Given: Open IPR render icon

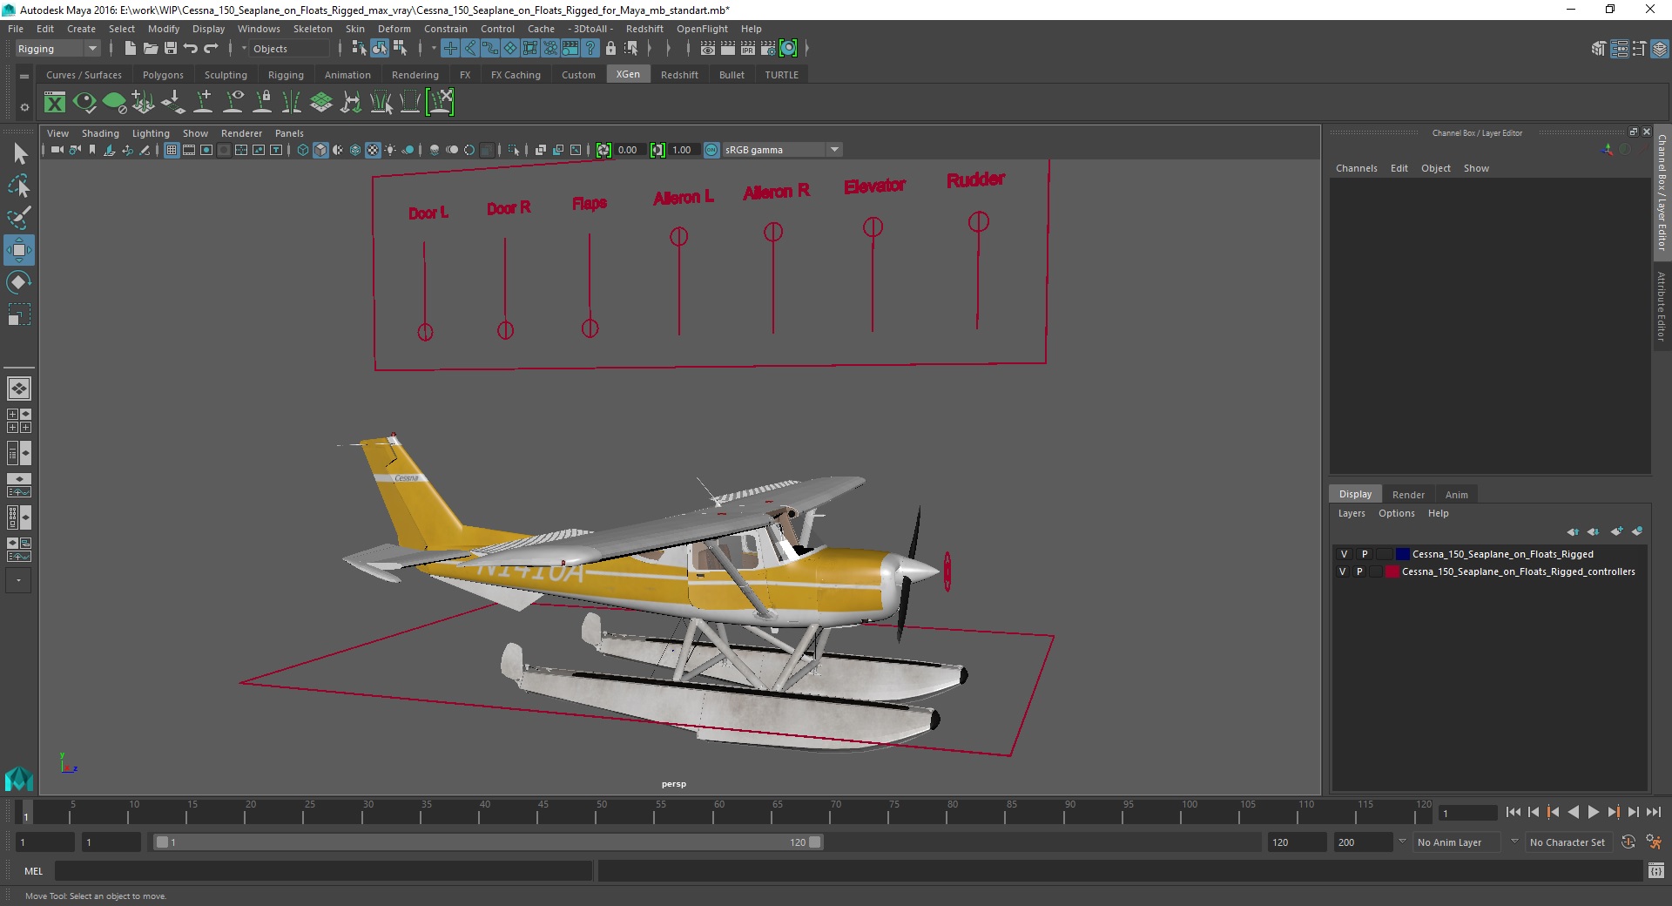Looking at the screenshot, I should click(x=748, y=49).
